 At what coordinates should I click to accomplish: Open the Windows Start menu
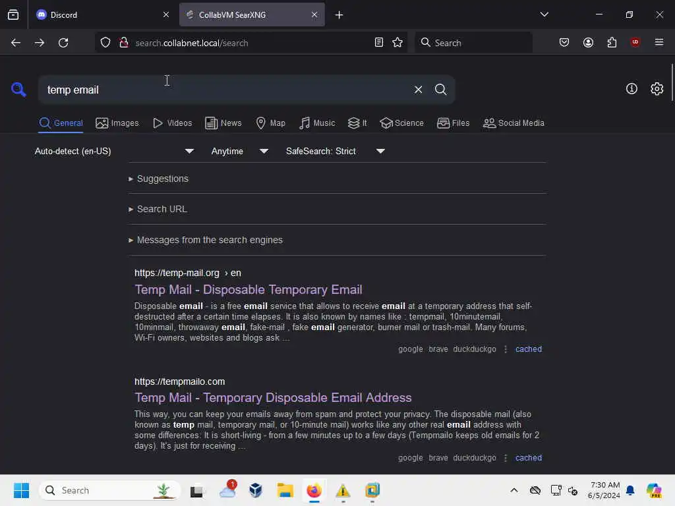21,490
